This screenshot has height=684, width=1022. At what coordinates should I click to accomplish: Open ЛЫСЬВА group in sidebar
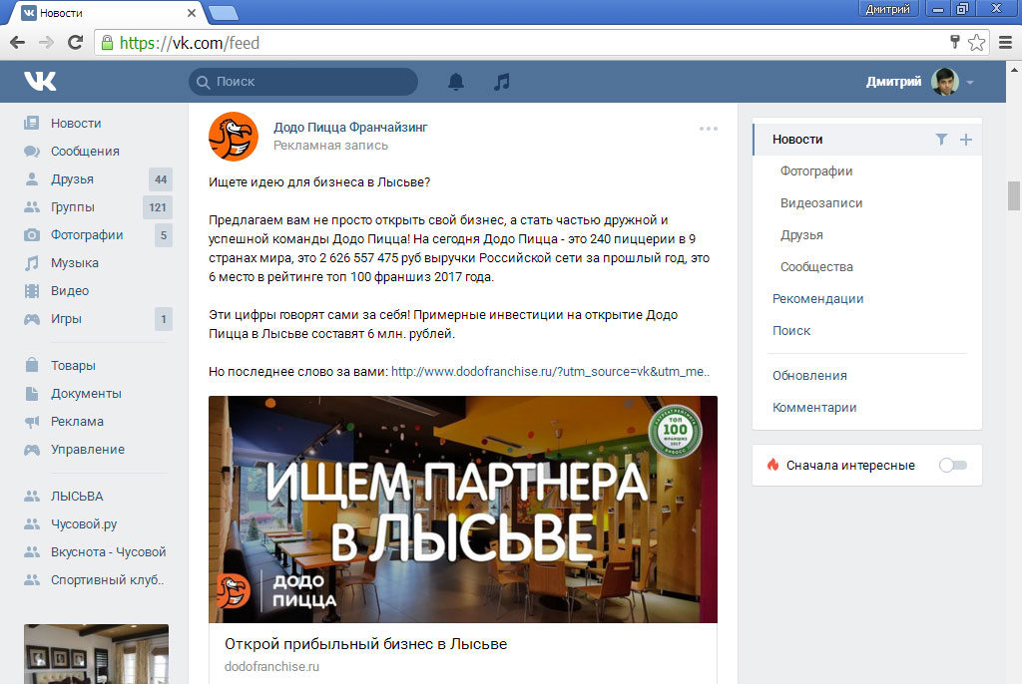pos(77,496)
